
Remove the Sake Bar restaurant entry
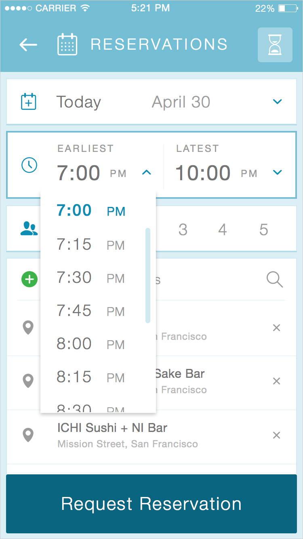pos(276,381)
